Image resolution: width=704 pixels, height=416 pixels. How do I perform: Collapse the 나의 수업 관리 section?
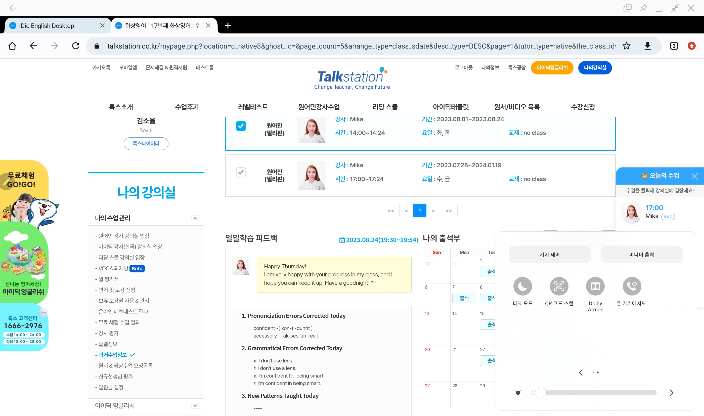click(x=195, y=218)
